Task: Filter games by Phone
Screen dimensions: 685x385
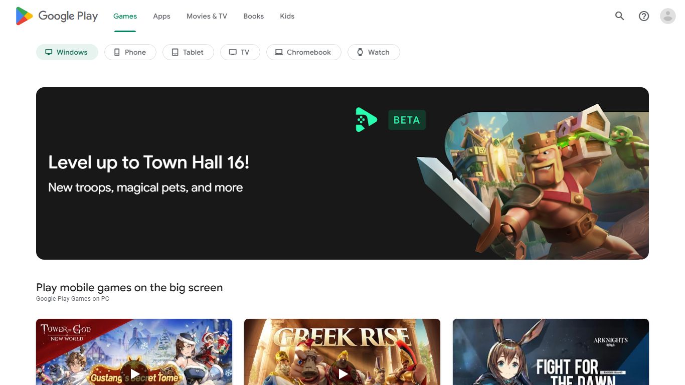Action: click(x=130, y=52)
